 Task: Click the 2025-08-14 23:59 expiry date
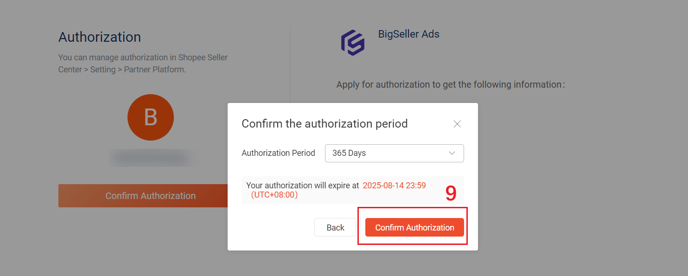394,186
